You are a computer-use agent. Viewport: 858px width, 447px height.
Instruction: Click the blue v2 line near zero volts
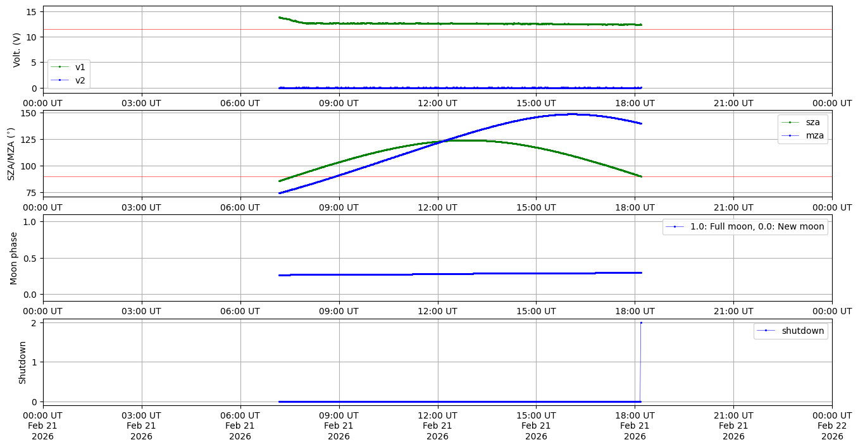[443, 88]
